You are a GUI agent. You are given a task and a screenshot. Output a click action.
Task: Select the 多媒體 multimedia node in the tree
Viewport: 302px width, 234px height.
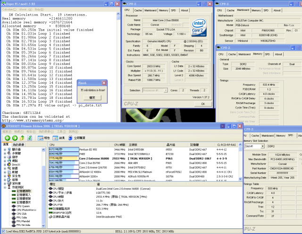16,153
